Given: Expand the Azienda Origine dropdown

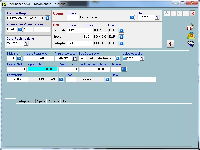Looking at the screenshot, I should pyautogui.click(x=47, y=18).
